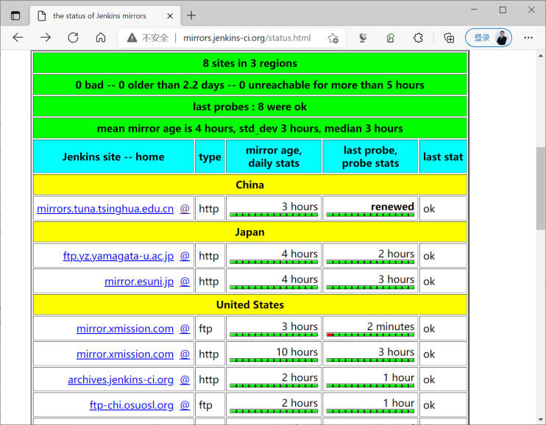Screen dimensions: 546x425
Task: Click the scrollbar down arrow
Action: tap(540, 419)
